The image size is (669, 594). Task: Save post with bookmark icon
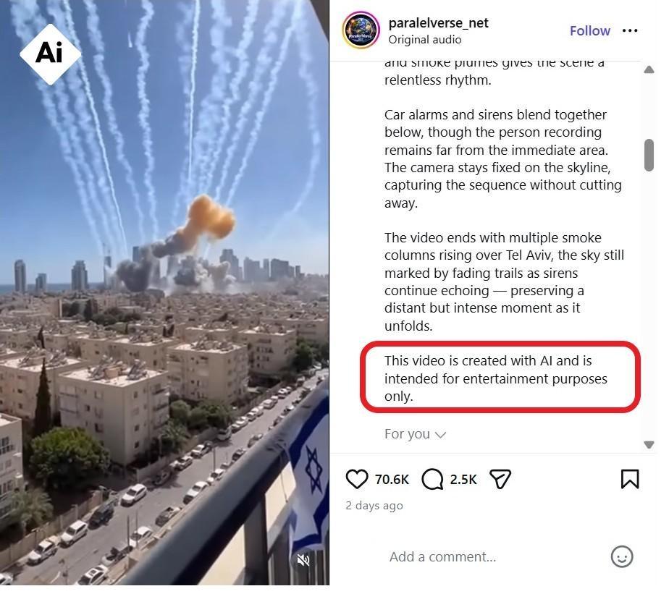[629, 479]
